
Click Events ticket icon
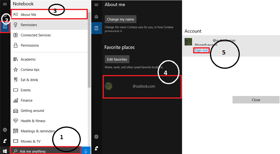click(x=16, y=90)
